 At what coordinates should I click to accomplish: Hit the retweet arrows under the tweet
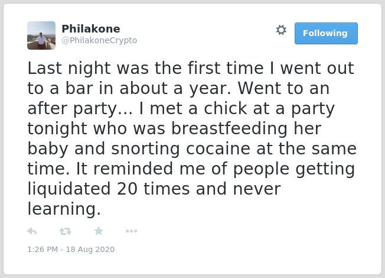pyautogui.click(x=66, y=231)
